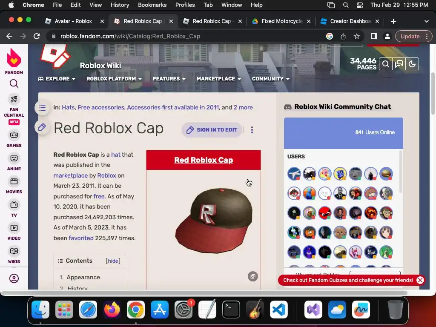Click the page horizontal scrollbar
The image size is (436, 327).
click(x=204, y=293)
